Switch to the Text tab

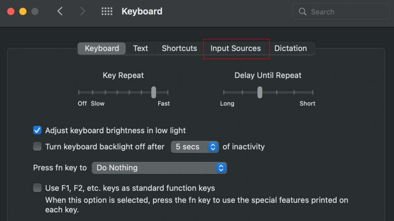click(x=140, y=48)
